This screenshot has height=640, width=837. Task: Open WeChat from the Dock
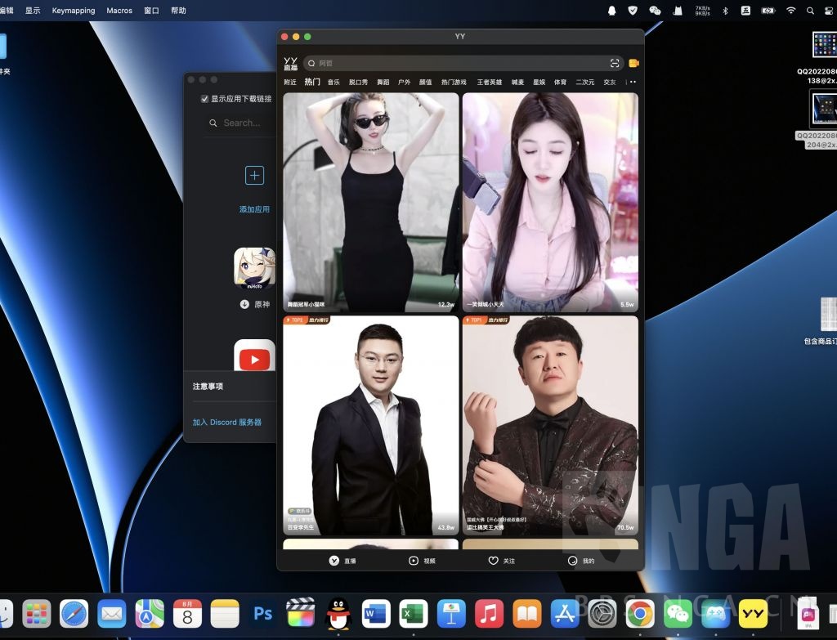678,612
